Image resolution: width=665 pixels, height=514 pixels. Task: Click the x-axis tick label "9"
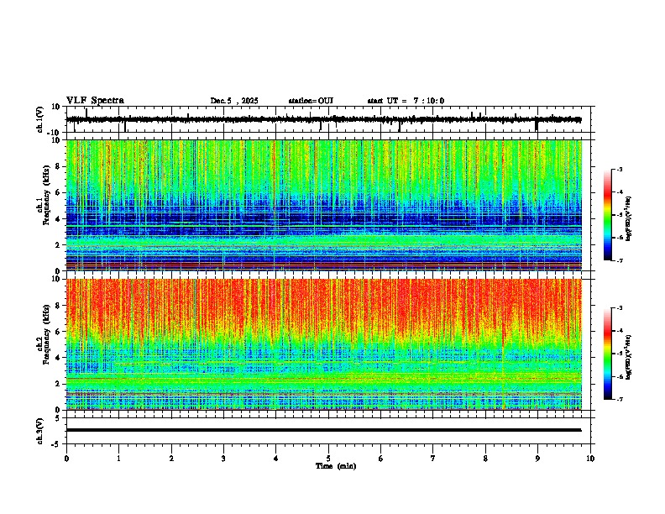537,459
